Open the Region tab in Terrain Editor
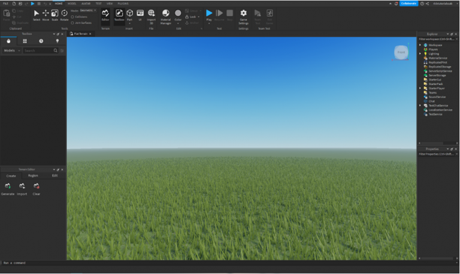Screen dimensions: 460x274 [33, 176]
